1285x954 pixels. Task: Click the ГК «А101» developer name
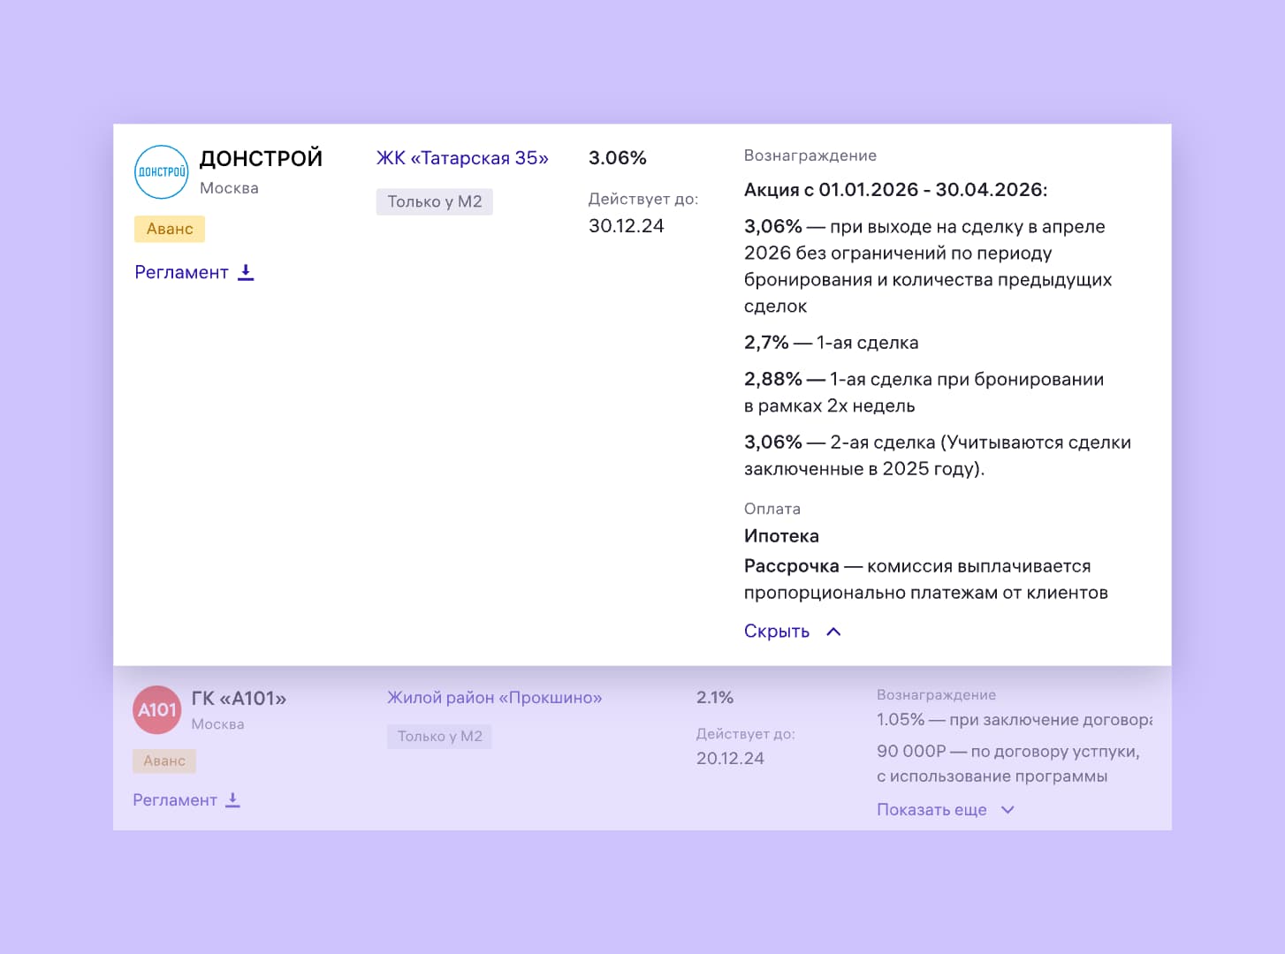click(240, 699)
